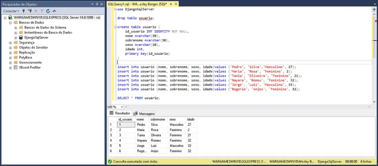Click the DjangoSqlServer database cylinder icon

click(x=21, y=38)
